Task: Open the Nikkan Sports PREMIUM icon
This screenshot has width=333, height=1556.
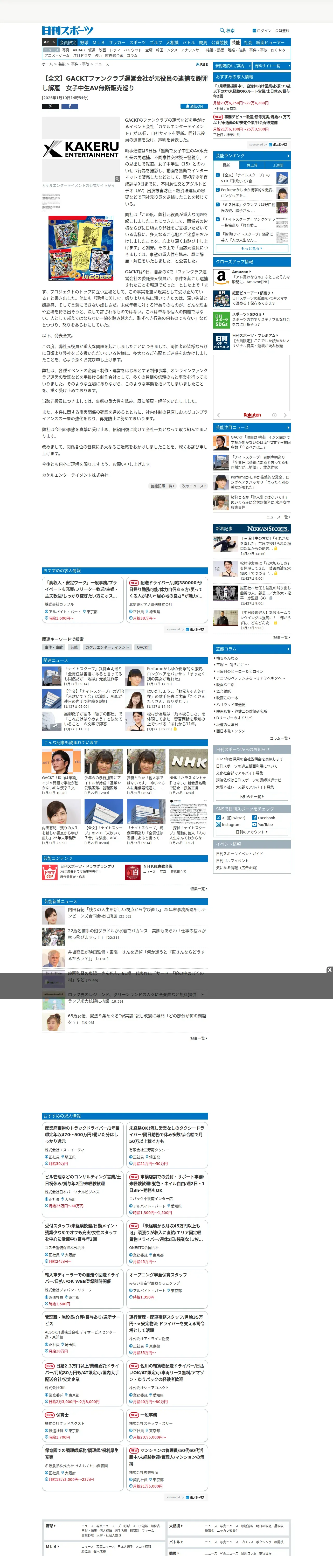Action: (x=221, y=341)
